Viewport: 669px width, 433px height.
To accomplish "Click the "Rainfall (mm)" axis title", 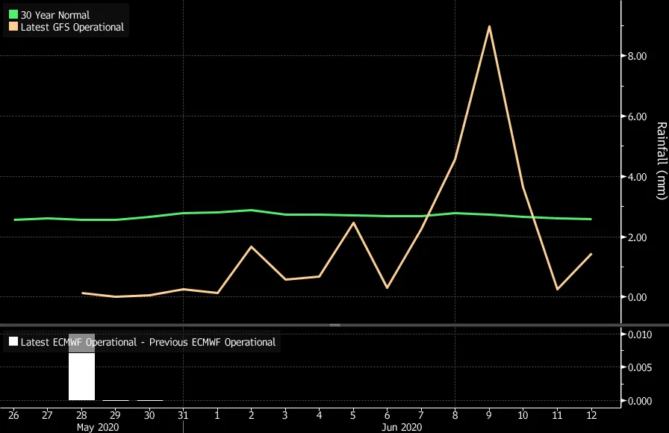I will [662, 161].
